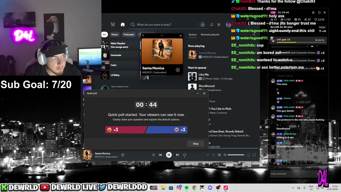341x192 pixels.
Task: Open Spotify from the Windows taskbar
Action: pos(186,188)
